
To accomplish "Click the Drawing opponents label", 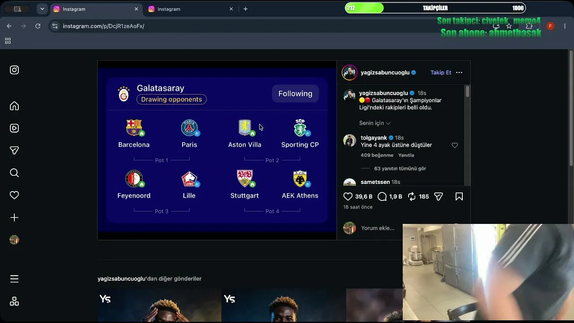I will (x=172, y=99).
